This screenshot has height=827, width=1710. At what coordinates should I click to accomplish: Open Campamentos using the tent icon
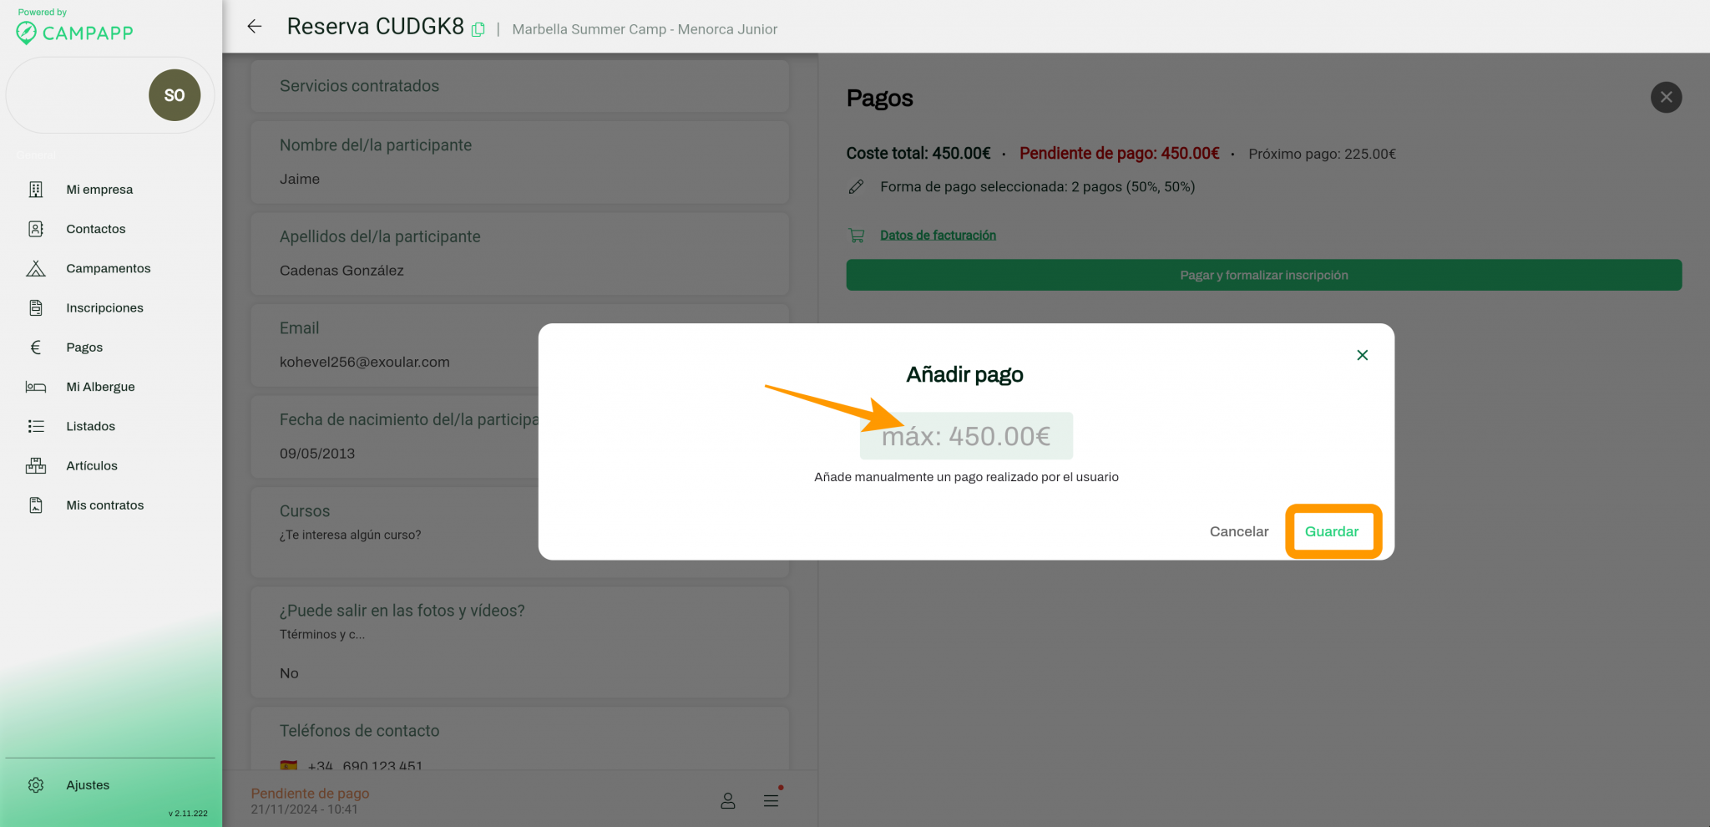(36, 268)
